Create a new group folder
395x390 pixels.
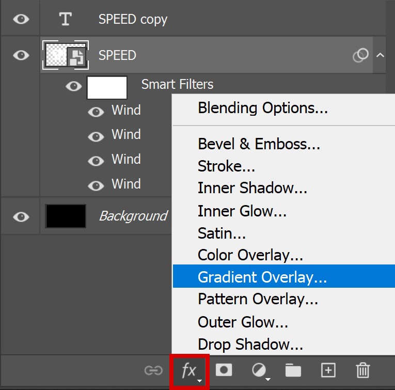tap(293, 370)
